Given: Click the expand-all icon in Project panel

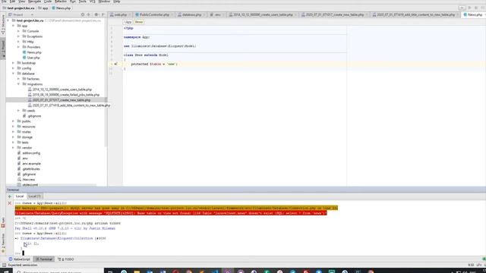Looking at the screenshot, I should click(89, 14).
